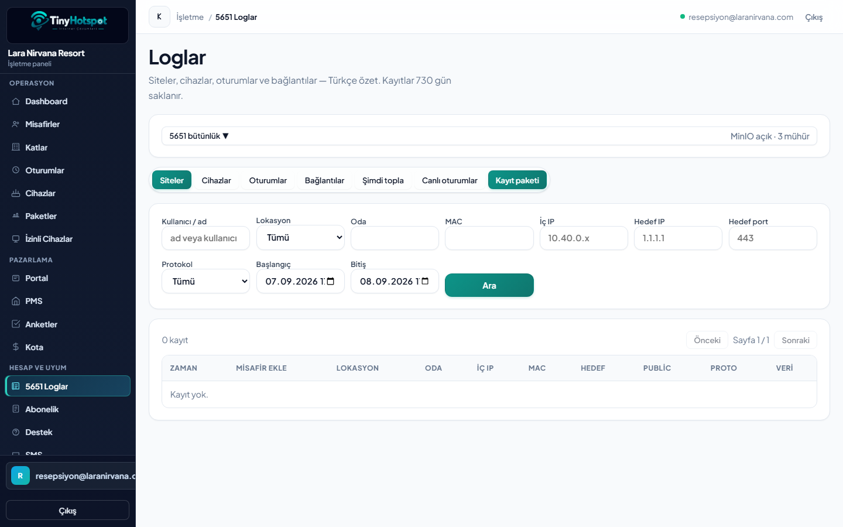Click the Dashboard home icon in sidebar
Viewport: 843px width, 527px height.
click(x=16, y=101)
